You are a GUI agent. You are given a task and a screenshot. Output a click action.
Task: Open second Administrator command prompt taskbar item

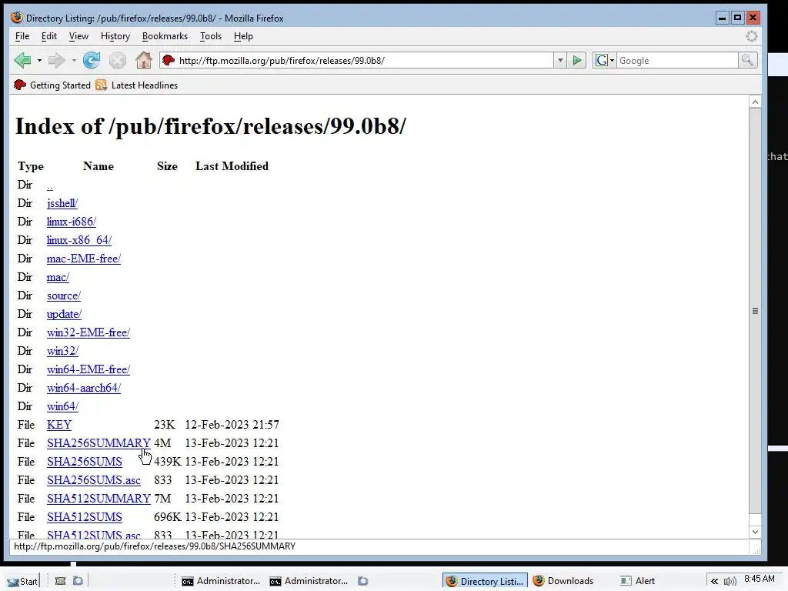pyautogui.click(x=309, y=581)
